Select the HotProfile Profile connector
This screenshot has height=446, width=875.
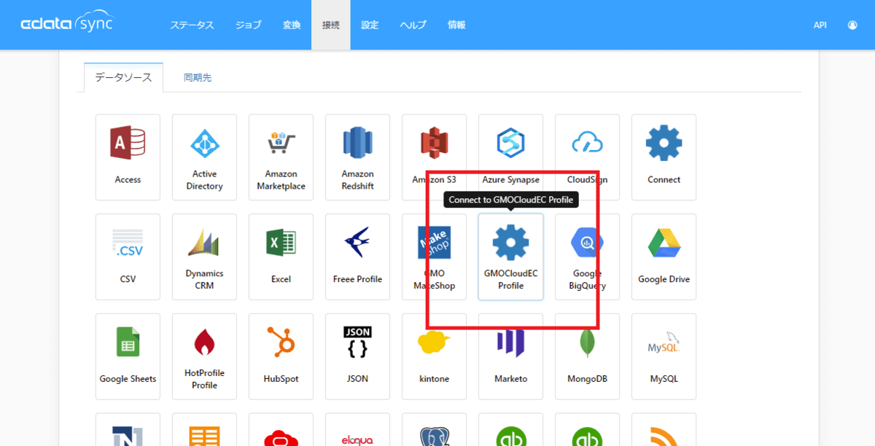coord(204,356)
